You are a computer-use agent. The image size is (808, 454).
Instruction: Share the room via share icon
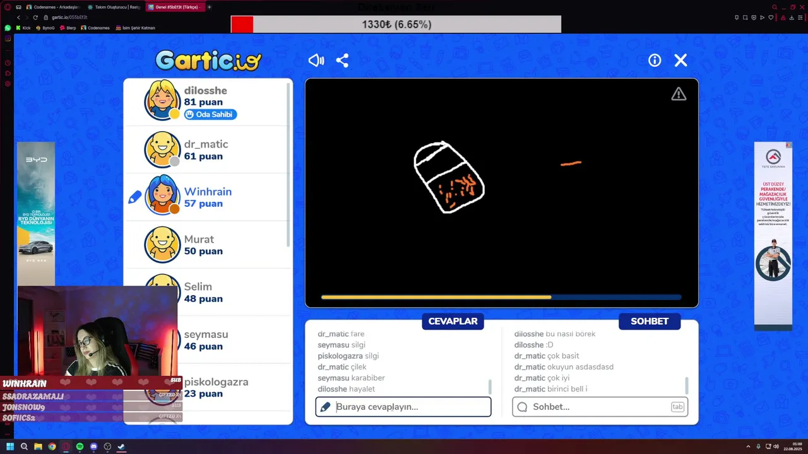coord(342,61)
